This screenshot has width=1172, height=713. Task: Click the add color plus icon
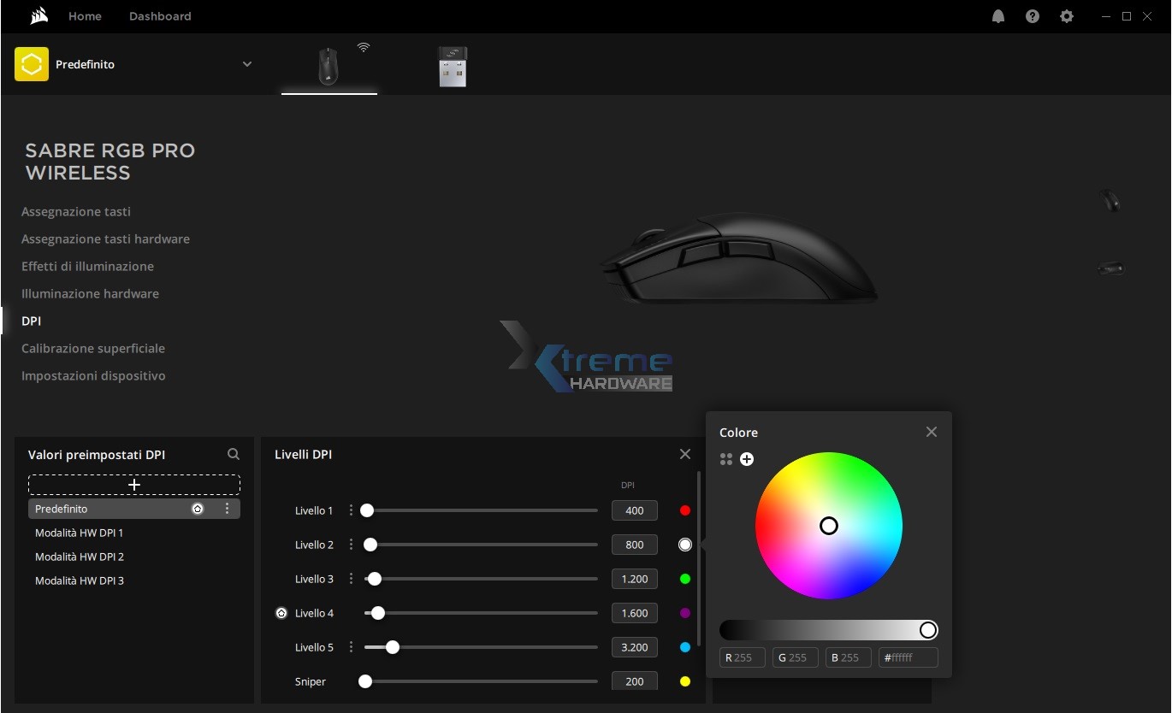pos(746,459)
